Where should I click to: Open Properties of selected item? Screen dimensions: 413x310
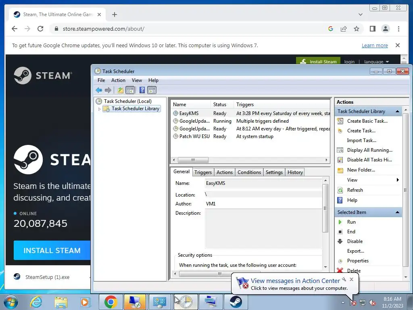[x=358, y=261]
